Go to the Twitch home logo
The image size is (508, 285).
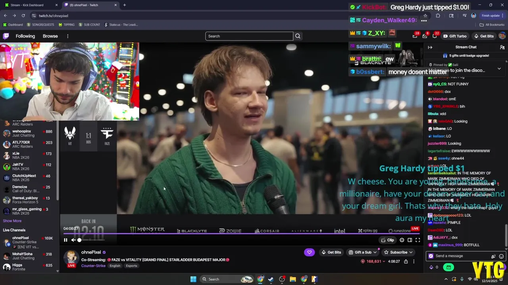click(x=6, y=36)
